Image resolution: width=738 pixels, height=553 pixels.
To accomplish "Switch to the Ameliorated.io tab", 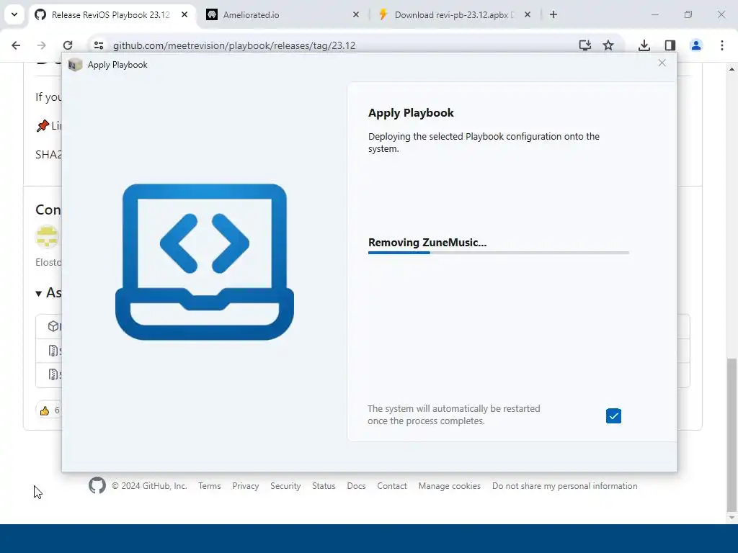I will 283,15.
